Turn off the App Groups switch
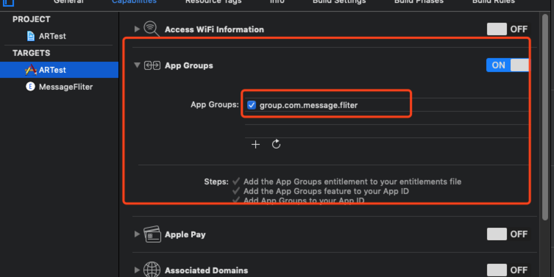 coord(508,65)
